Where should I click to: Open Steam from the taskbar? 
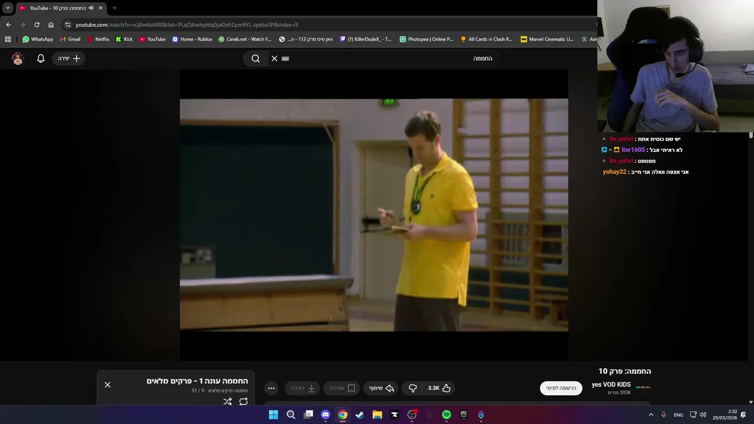(x=360, y=415)
